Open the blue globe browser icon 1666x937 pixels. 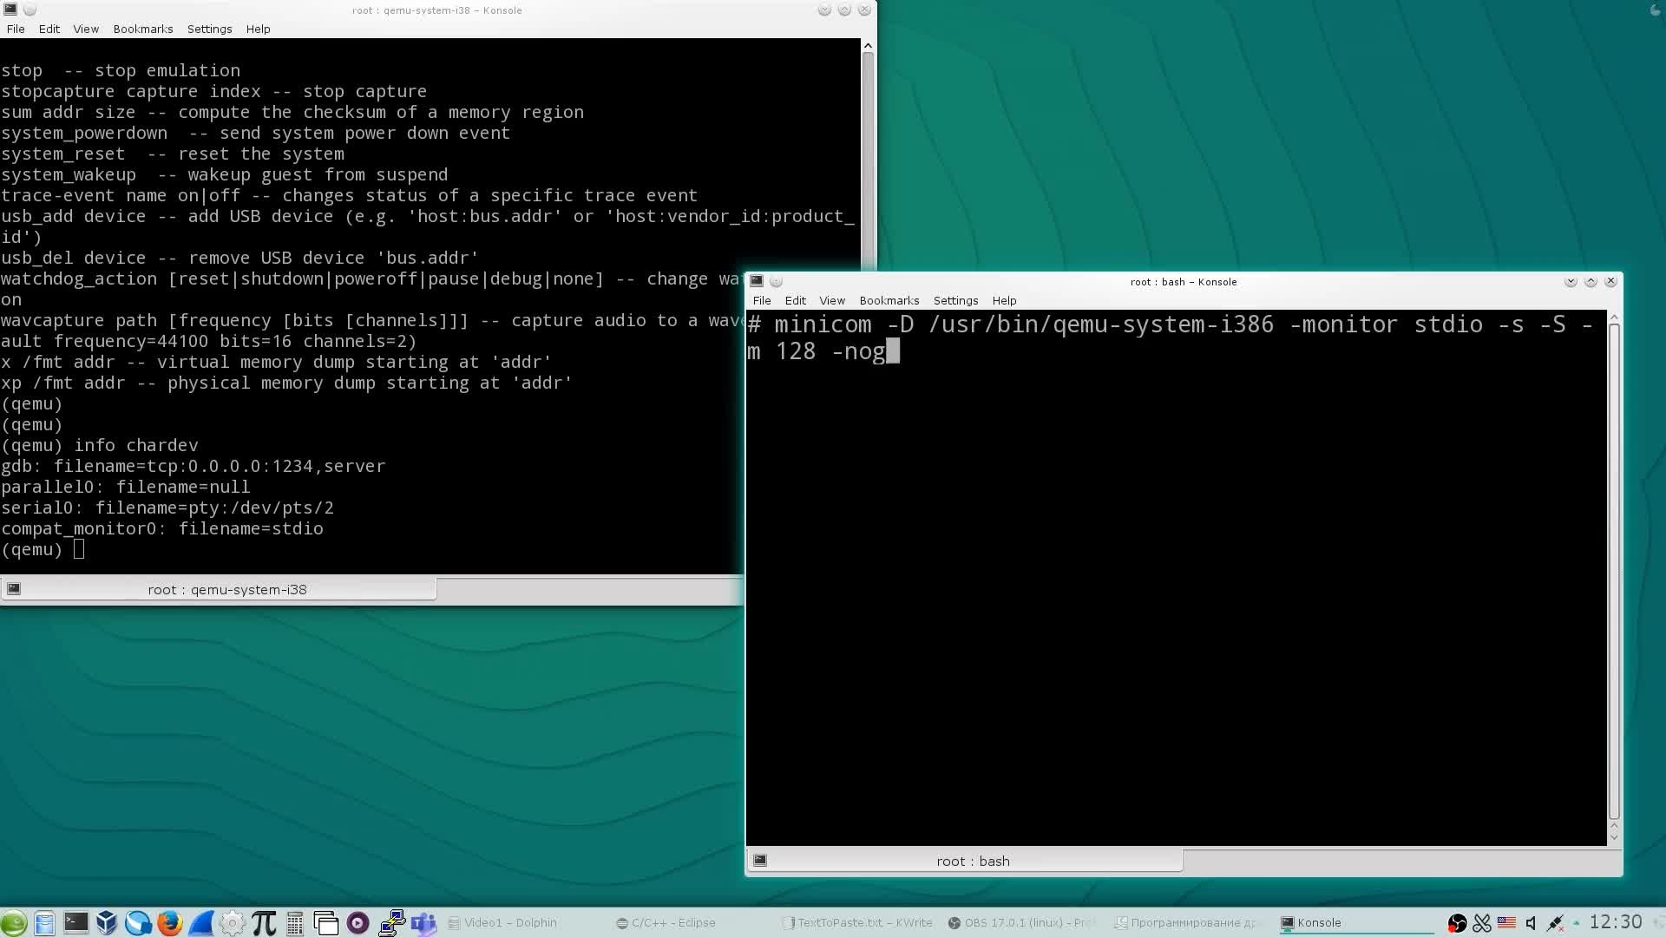(138, 922)
